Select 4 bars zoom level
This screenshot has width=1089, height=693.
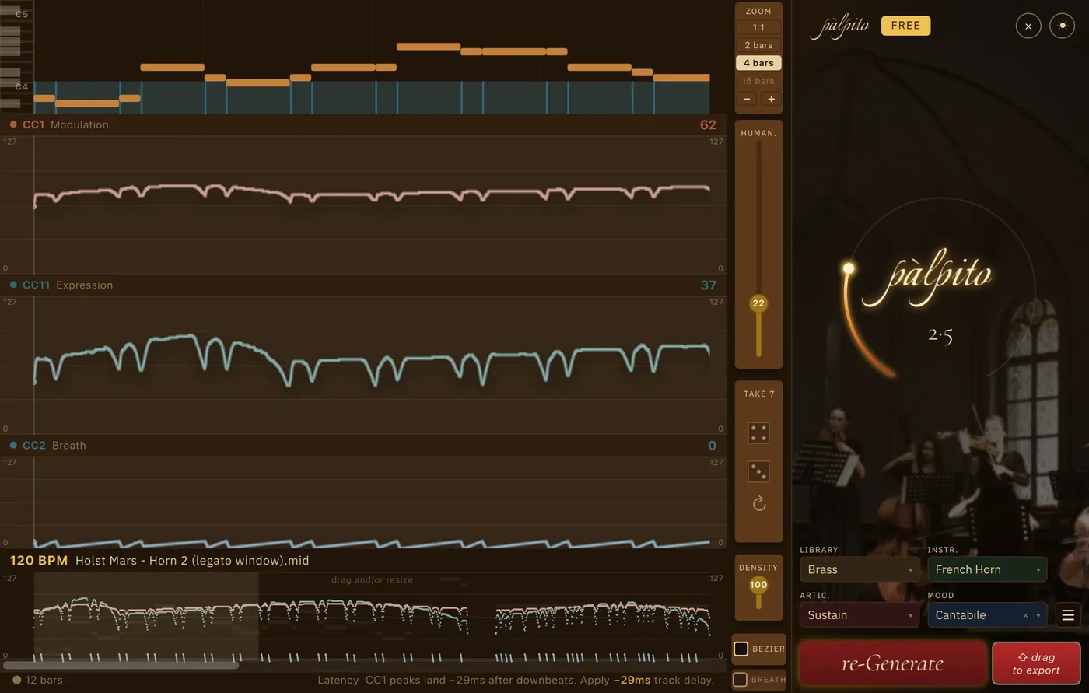[x=758, y=63]
